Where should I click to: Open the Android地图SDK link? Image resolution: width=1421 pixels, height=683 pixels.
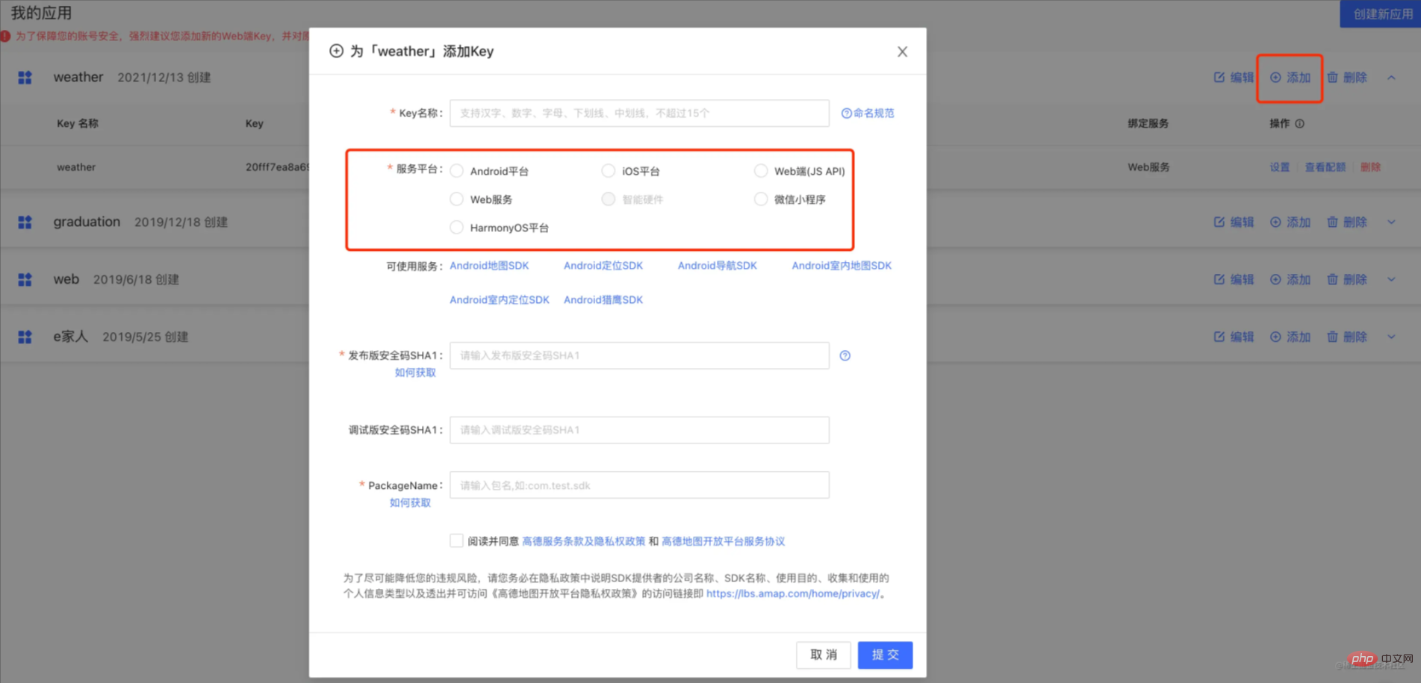coord(489,266)
